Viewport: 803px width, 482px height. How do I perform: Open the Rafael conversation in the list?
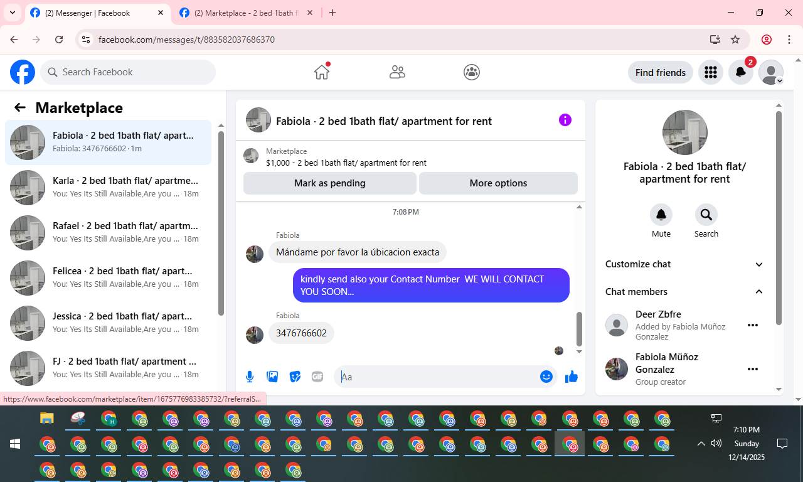coord(108,233)
